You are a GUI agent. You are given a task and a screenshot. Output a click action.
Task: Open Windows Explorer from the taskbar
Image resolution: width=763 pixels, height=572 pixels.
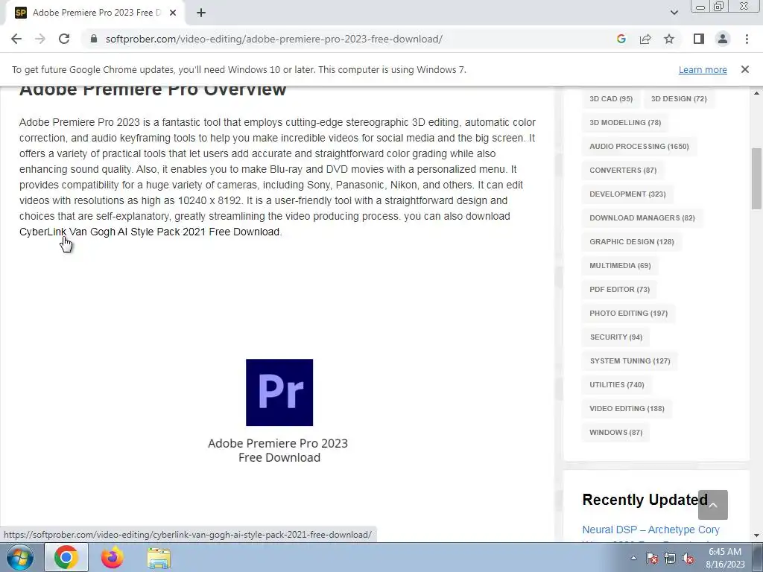coord(159,557)
